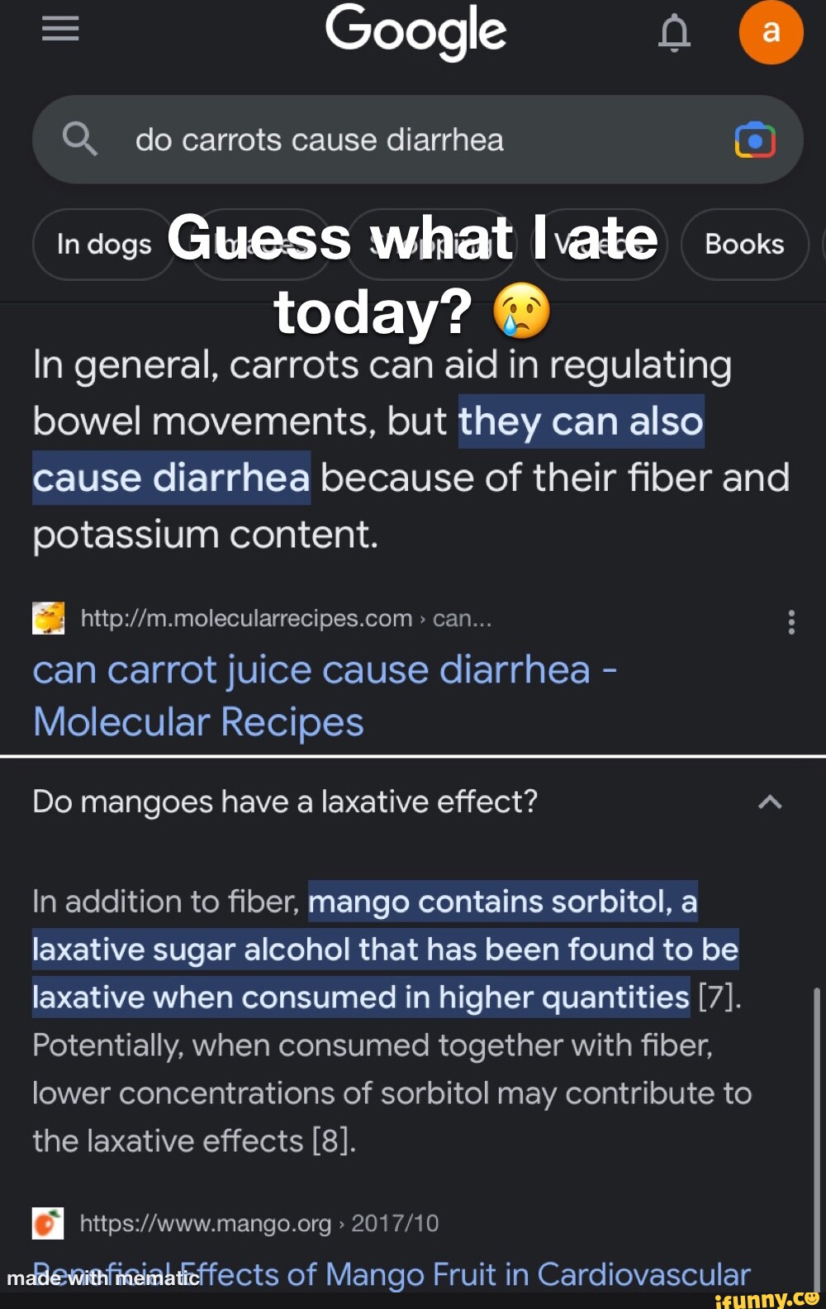Expand "Do mangoes have a laxative effect?" text
Screen dimensions: 826x1309
(285, 802)
